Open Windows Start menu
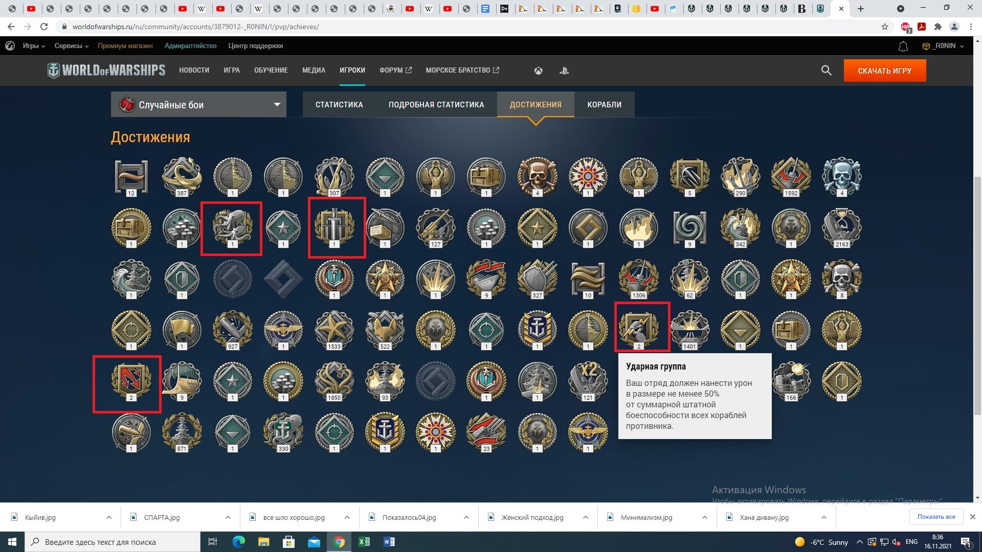Viewport: 982px width, 552px height. click(12, 542)
